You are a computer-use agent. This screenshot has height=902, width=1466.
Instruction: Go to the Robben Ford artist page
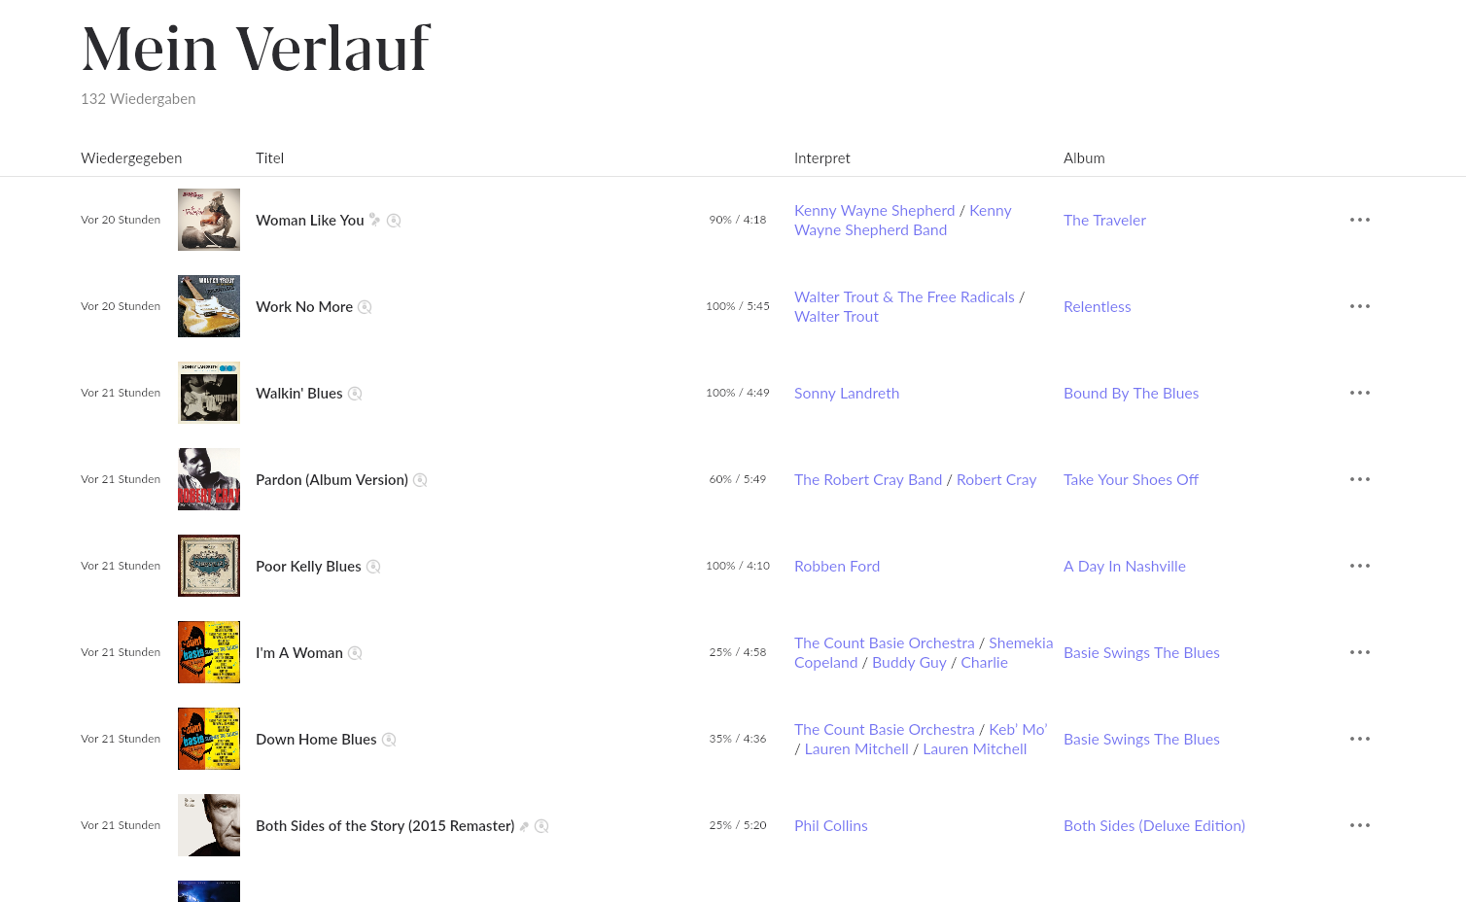(x=836, y=567)
